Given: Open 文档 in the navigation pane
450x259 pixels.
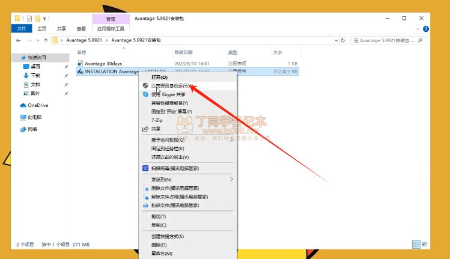Looking at the screenshot, I should coord(35,84).
